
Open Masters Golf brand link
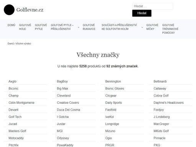(x=17, y=131)
